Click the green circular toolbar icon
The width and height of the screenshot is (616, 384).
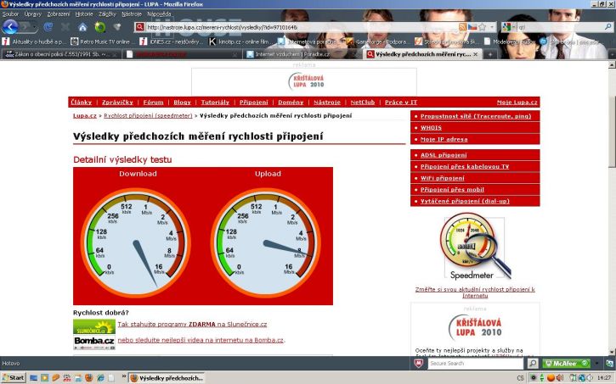(99, 27)
